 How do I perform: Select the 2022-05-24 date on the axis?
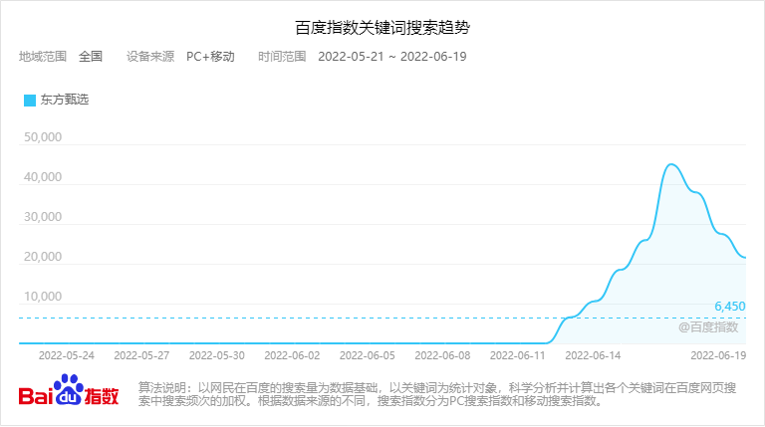coord(67,354)
